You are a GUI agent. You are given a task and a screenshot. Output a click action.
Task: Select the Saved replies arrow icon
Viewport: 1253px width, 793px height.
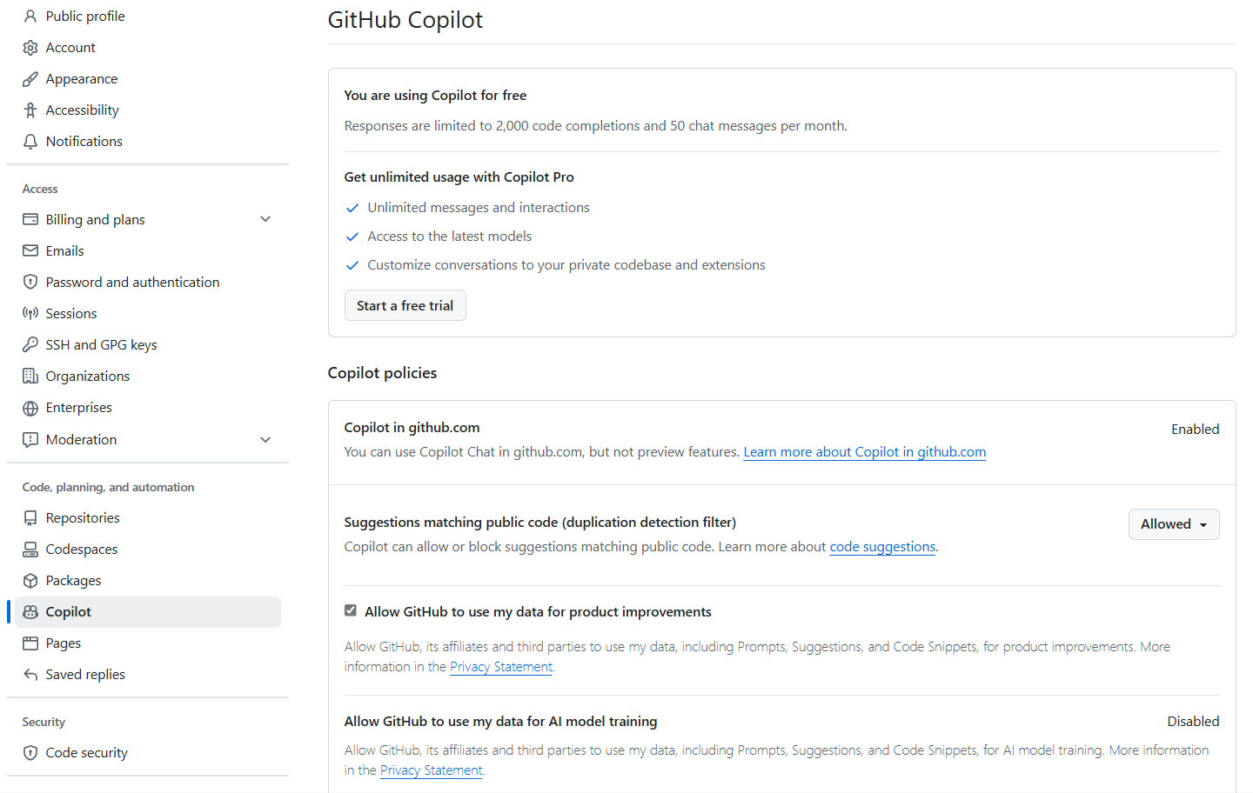31,674
